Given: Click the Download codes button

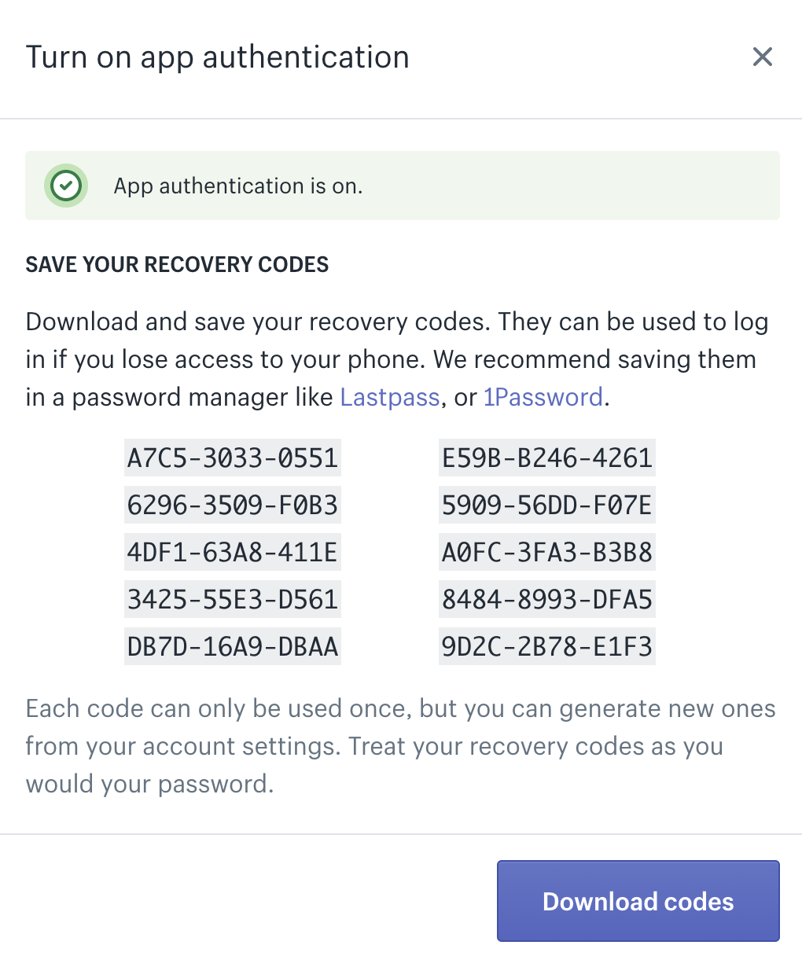Looking at the screenshot, I should tap(638, 901).
